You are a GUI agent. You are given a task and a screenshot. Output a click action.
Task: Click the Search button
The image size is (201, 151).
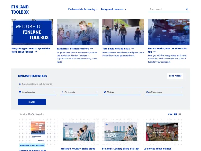click(32, 102)
